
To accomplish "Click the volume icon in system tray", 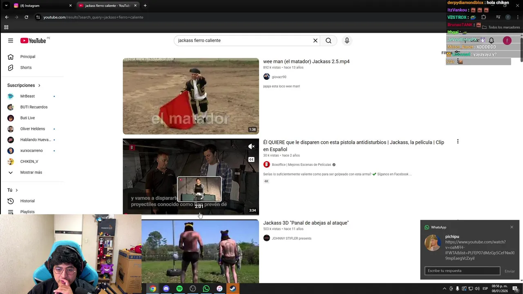I will (x=477, y=289).
